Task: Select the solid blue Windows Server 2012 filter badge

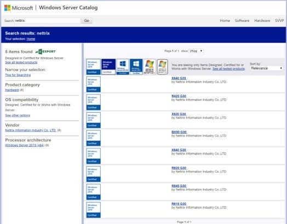Action: 136,67
